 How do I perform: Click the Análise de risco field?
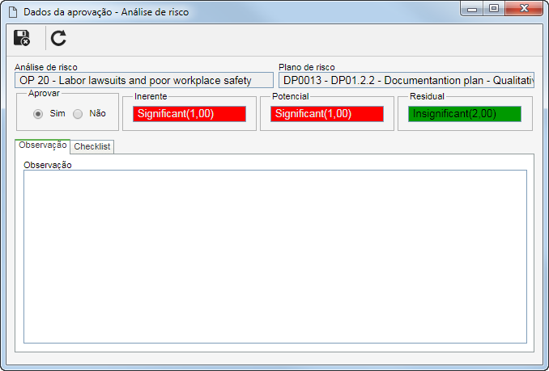tap(144, 80)
